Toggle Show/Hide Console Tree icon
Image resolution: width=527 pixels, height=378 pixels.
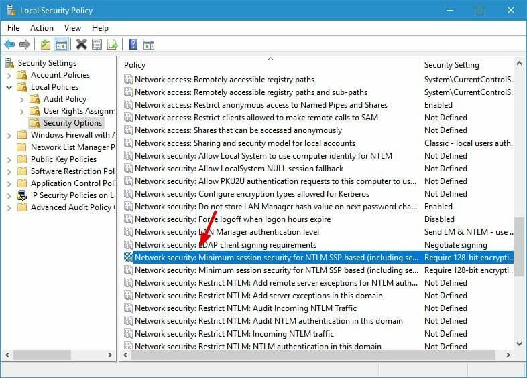pyautogui.click(x=61, y=44)
